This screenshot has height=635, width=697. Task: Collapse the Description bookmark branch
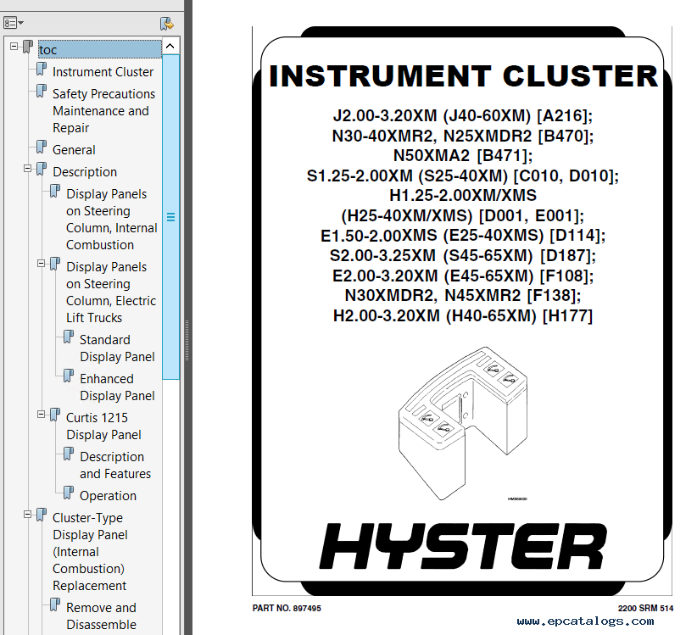[28, 169]
